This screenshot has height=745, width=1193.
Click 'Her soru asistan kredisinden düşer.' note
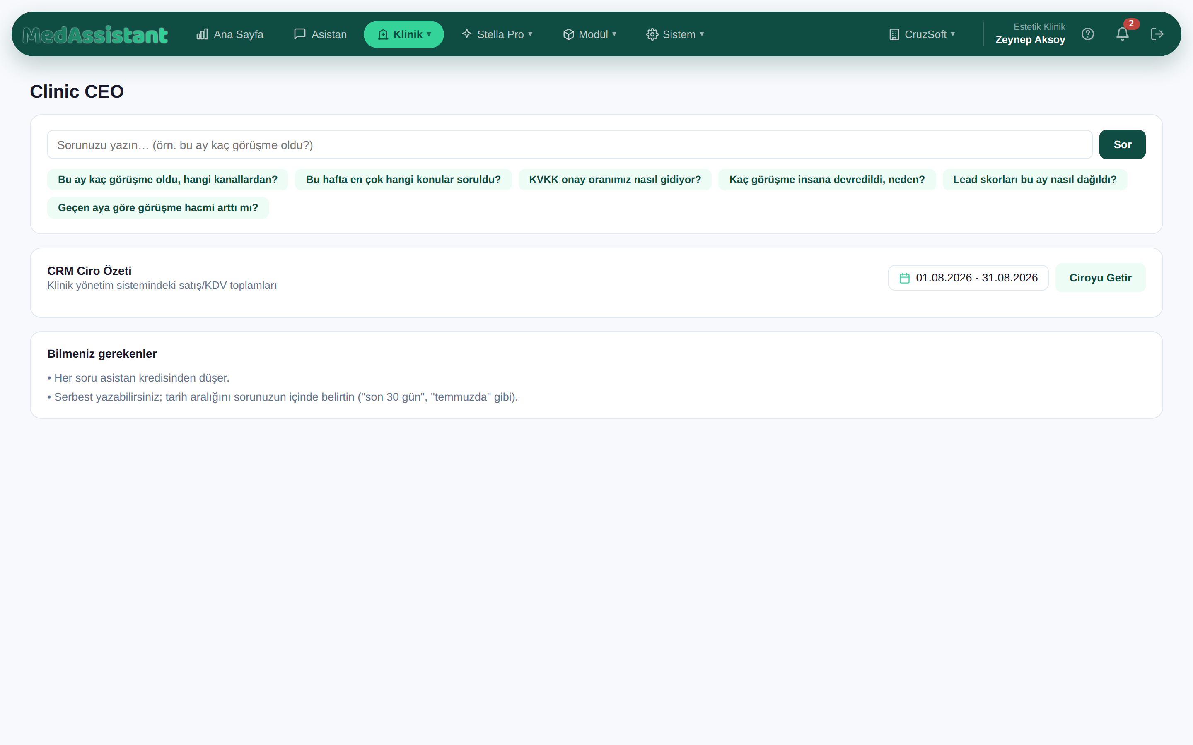[138, 378]
